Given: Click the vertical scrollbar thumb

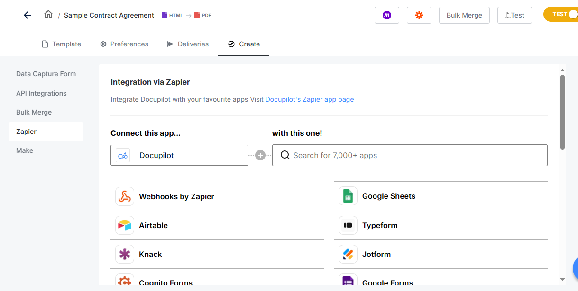Looking at the screenshot, I should (562, 112).
